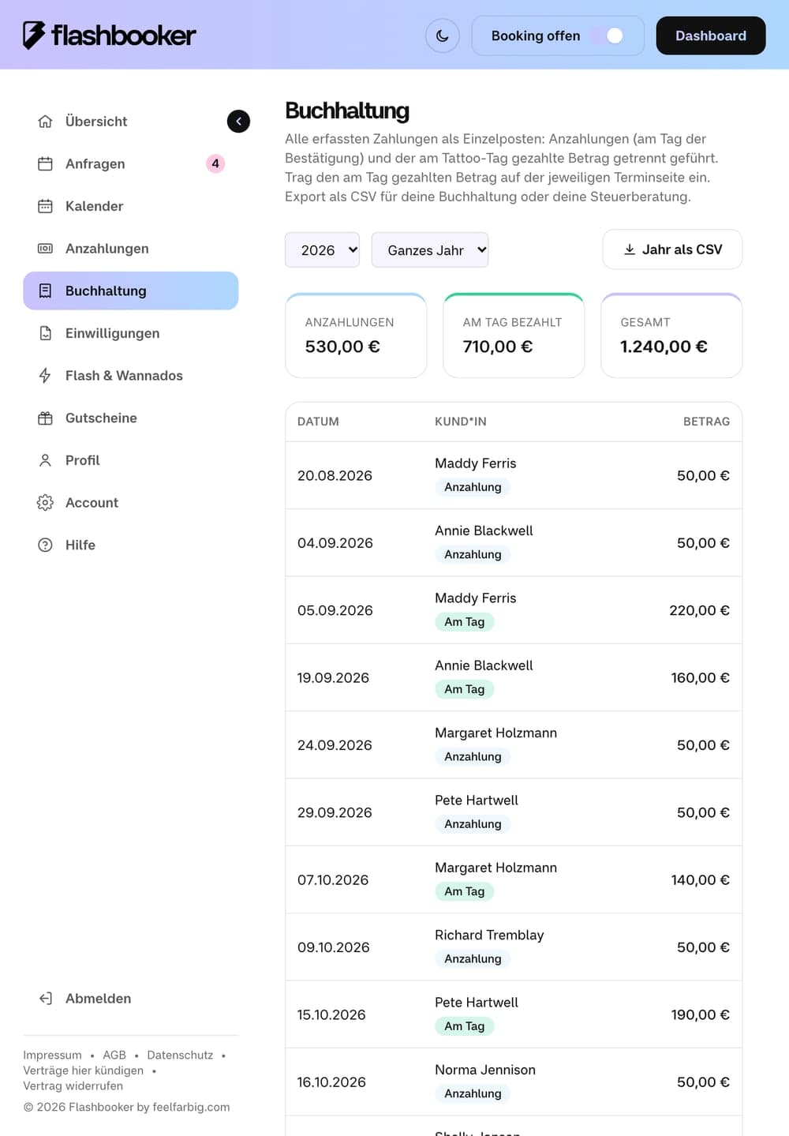This screenshot has width=789, height=1136.
Task: Click the Kalender icon in sidebar
Action: (45, 206)
